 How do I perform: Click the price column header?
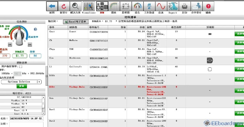(x=136, y=27)
